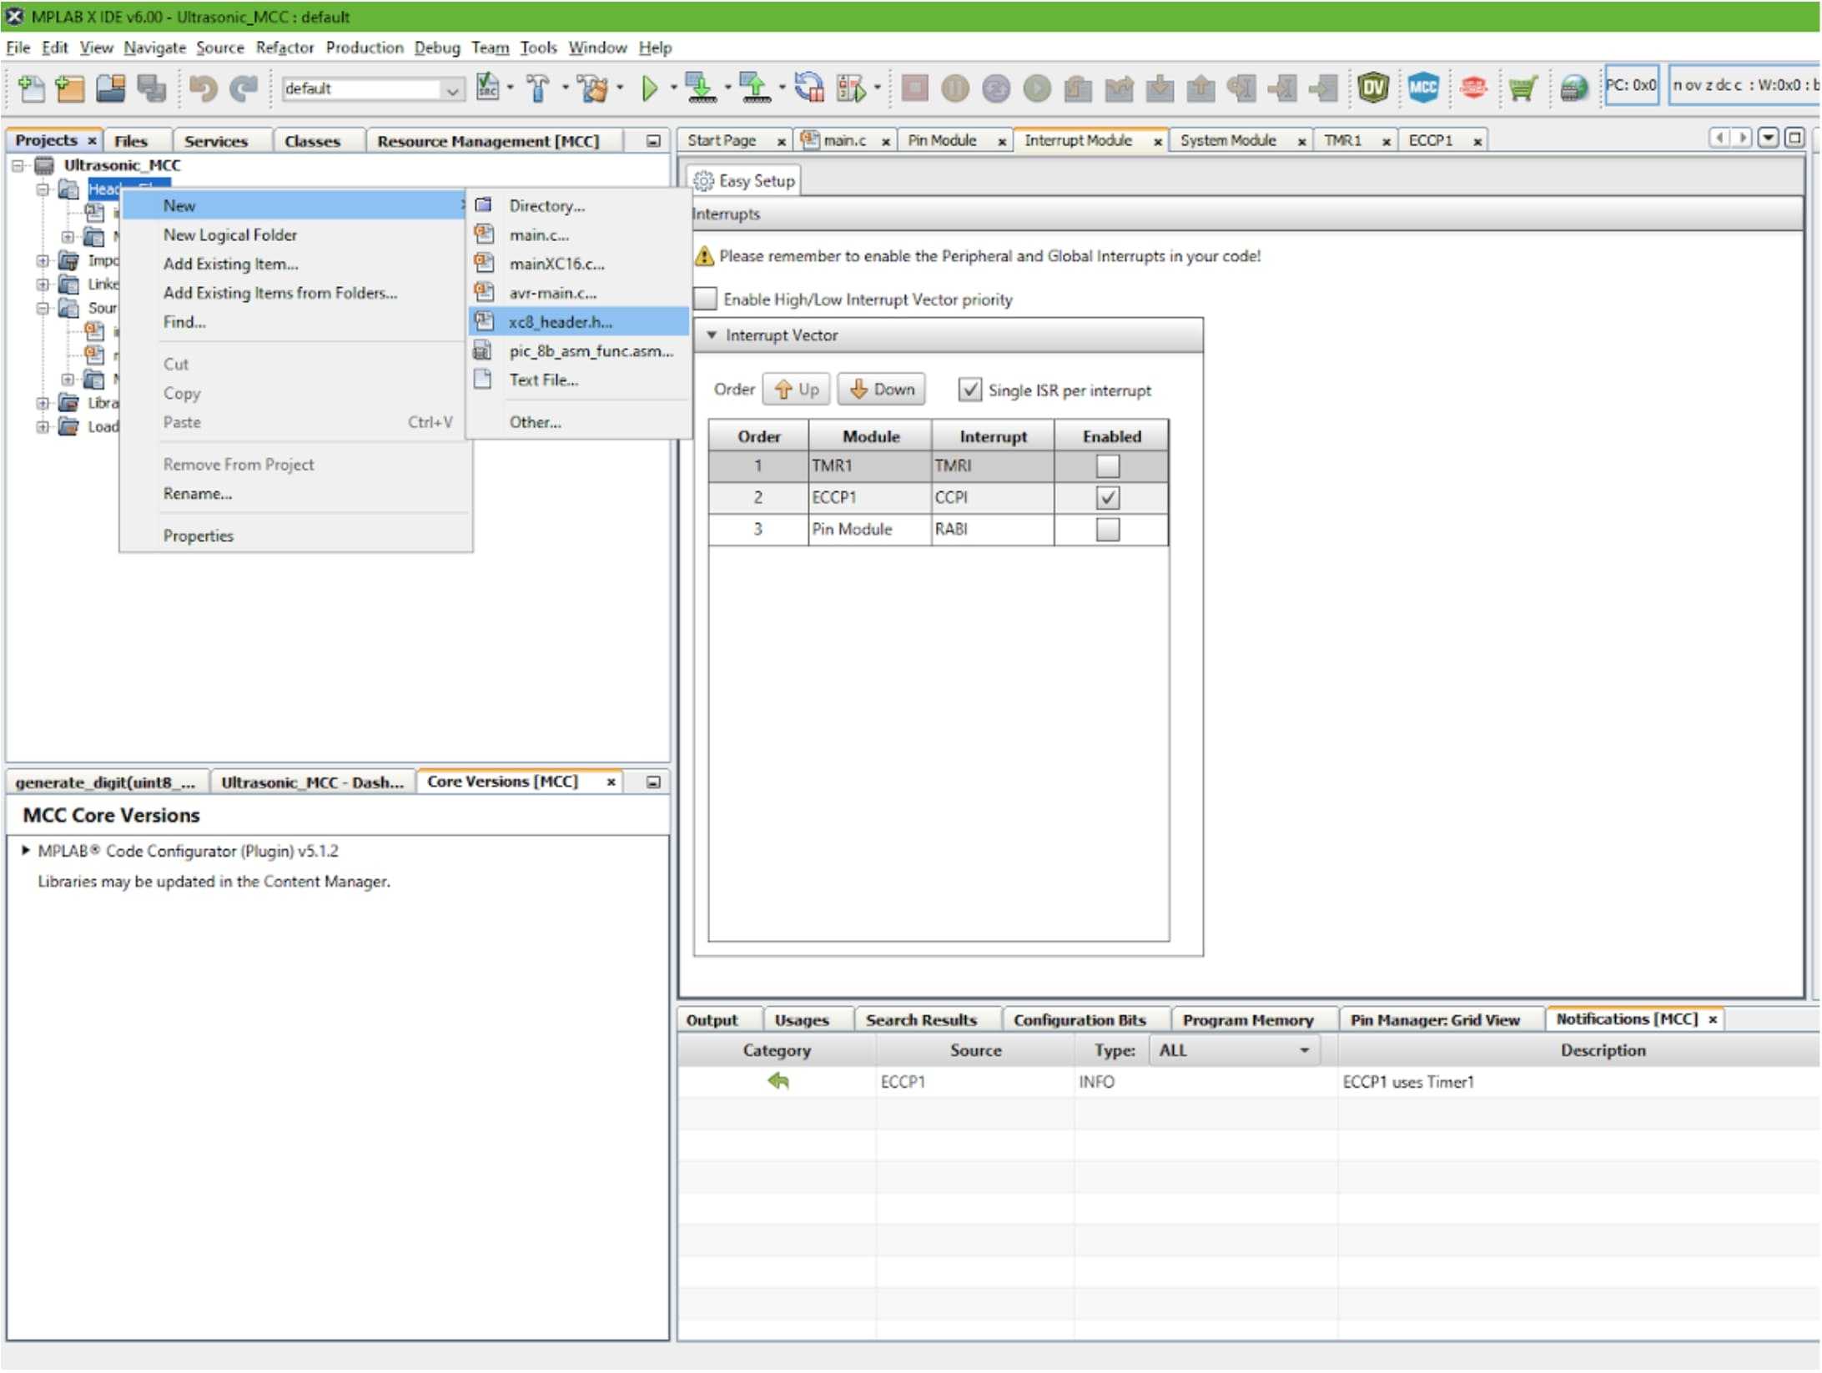
Task: Click the Redo arrow icon
Action: (x=244, y=87)
